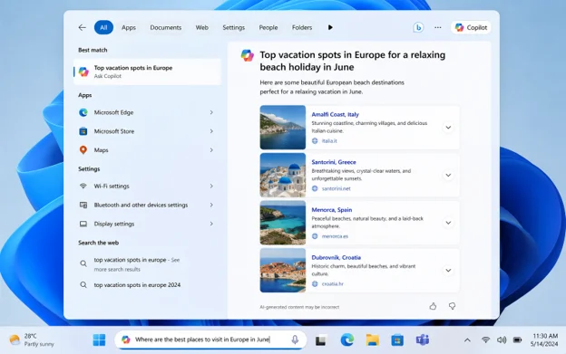Open the Dubrovnik, Croatia link

[336, 257]
